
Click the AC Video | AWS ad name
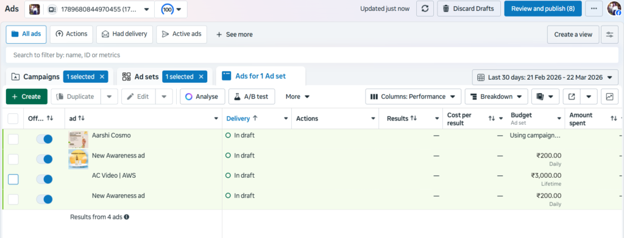click(x=114, y=175)
